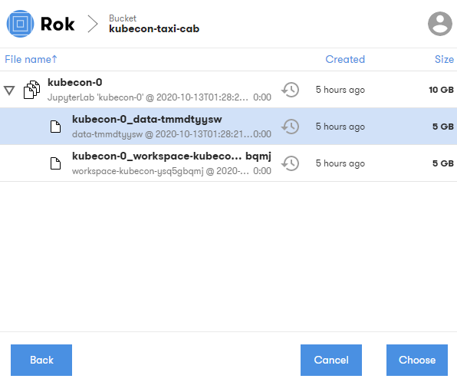
Task: Click the 5 GB size of kubecon-0_workspace row
Action: [443, 163]
